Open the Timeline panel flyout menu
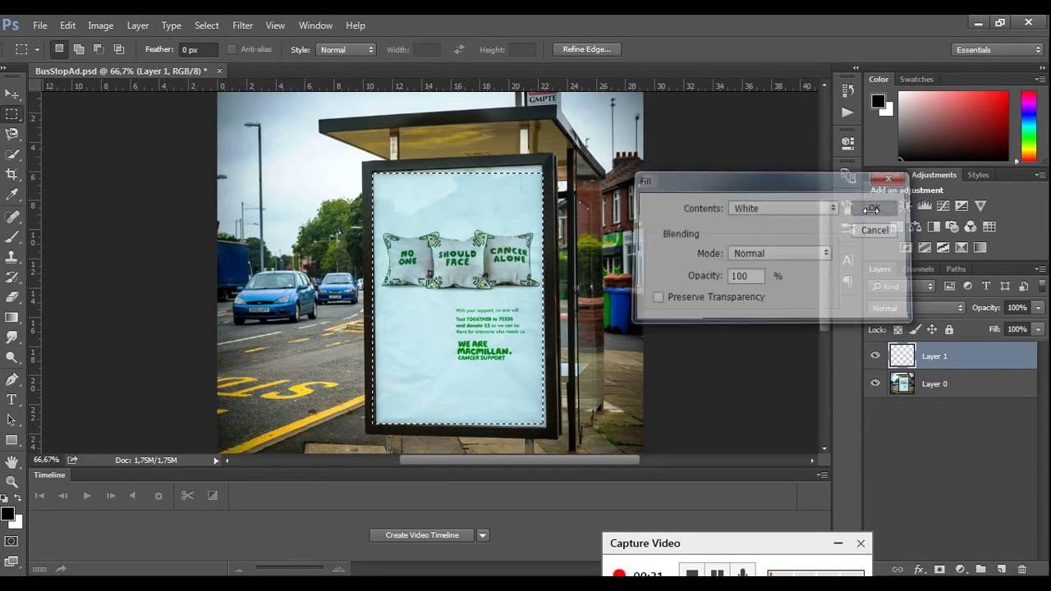The image size is (1051, 591). (822, 475)
